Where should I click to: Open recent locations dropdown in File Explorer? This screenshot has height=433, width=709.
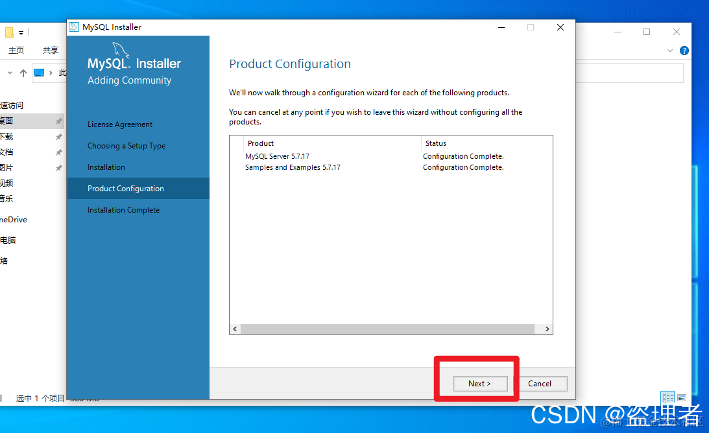pyautogui.click(x=10, y=73)
